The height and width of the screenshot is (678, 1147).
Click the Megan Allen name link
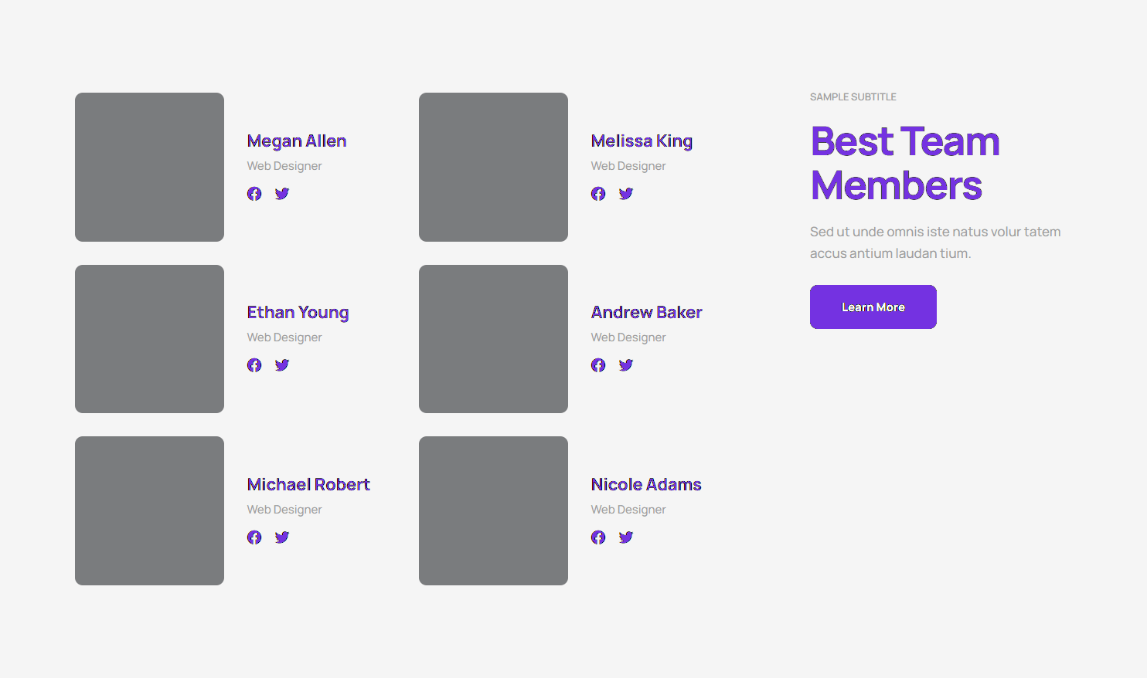coord(297,141)
